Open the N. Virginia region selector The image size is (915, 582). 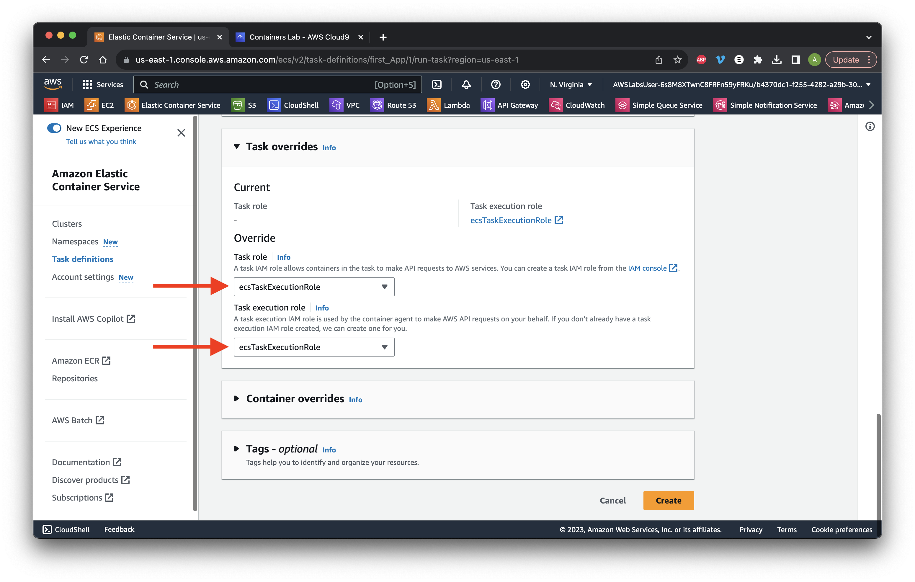coord(571,84)
